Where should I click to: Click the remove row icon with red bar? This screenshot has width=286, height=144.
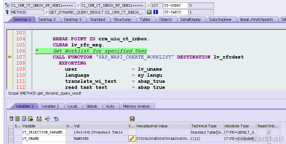[x=31, y=119]
